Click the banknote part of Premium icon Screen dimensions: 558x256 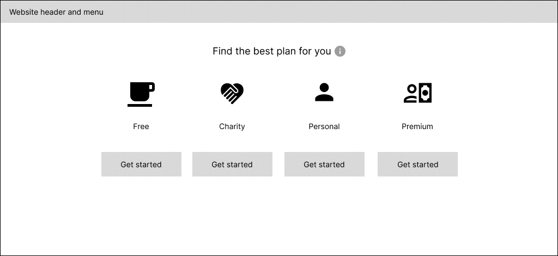425,93
